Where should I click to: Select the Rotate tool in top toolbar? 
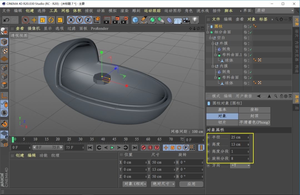click(51, 20)
